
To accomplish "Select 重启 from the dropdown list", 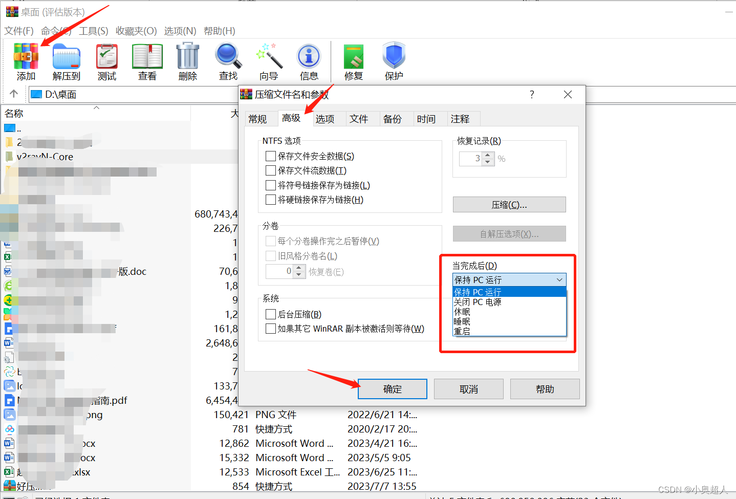I will point(462,331).
